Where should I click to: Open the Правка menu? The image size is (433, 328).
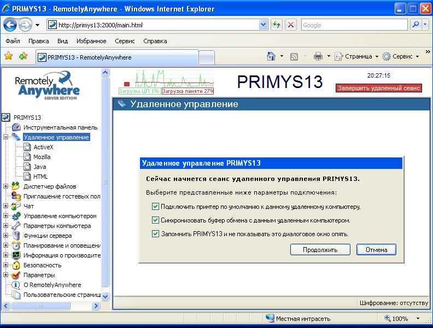[39, 41]
